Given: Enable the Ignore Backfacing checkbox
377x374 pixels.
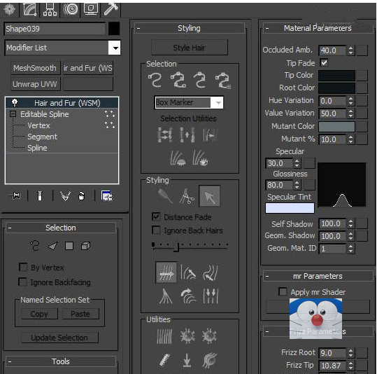Looking at the screenshot, I should 22,282.
